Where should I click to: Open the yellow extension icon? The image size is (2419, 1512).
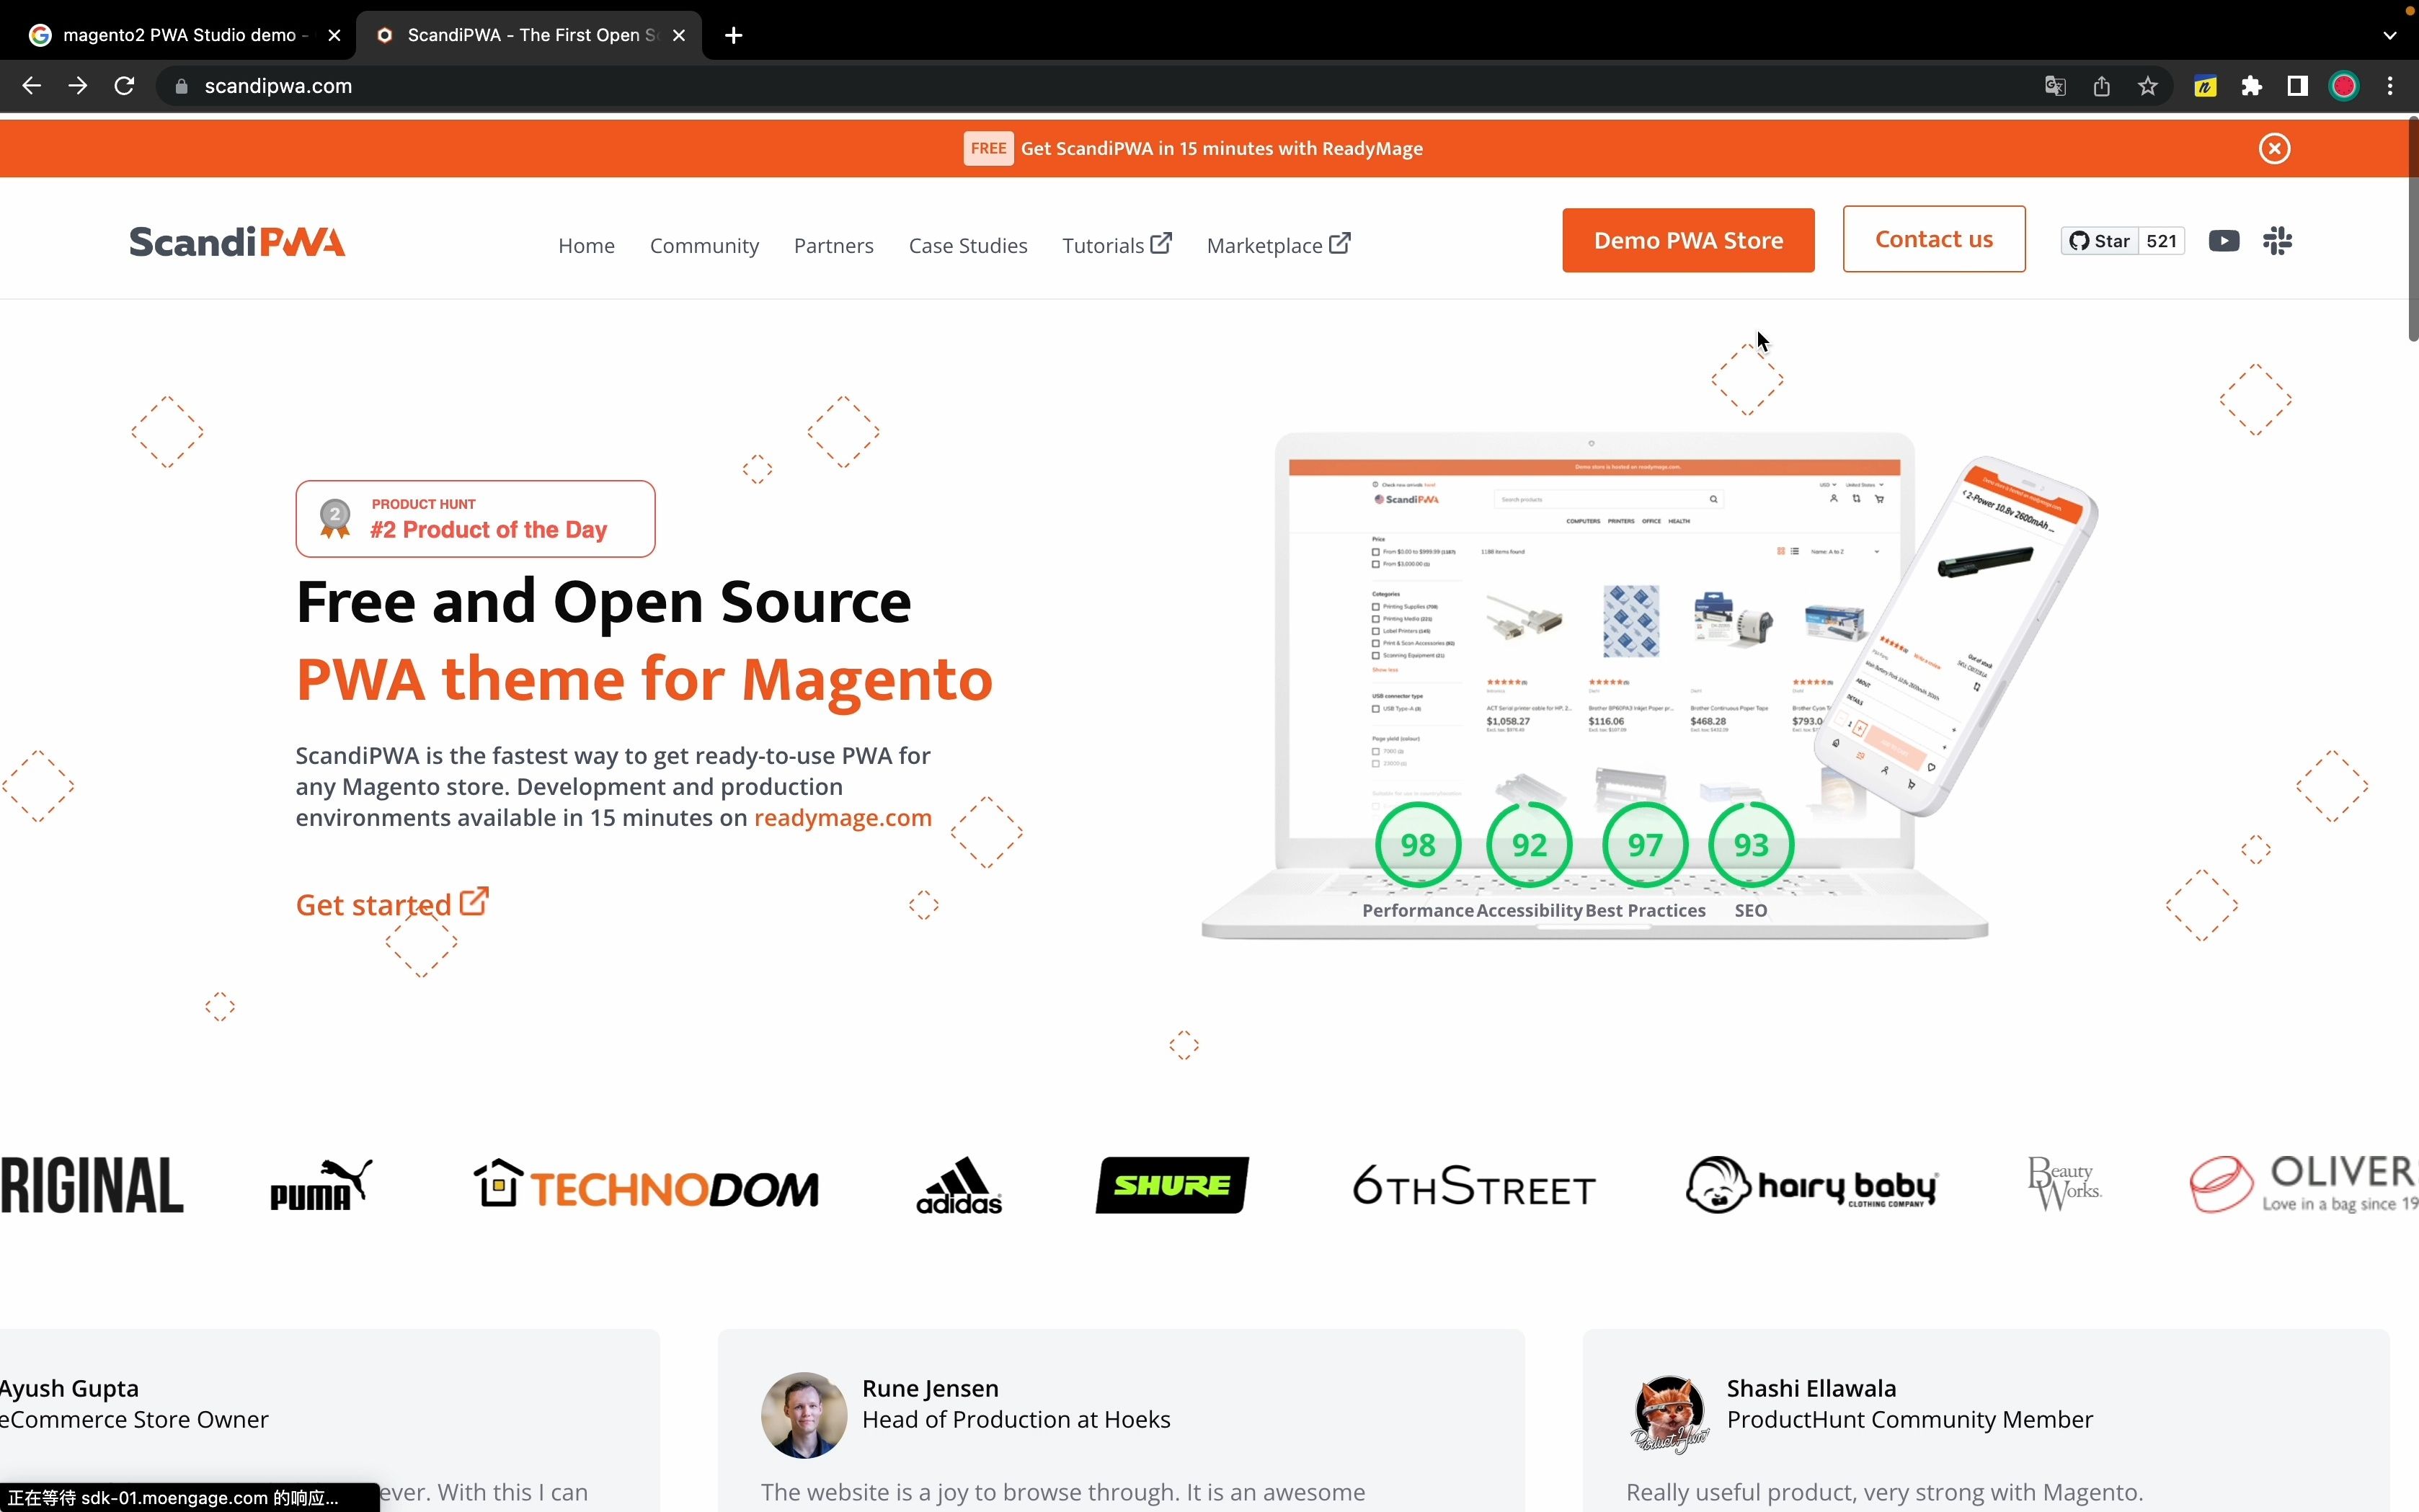[x=2205, y=86]
